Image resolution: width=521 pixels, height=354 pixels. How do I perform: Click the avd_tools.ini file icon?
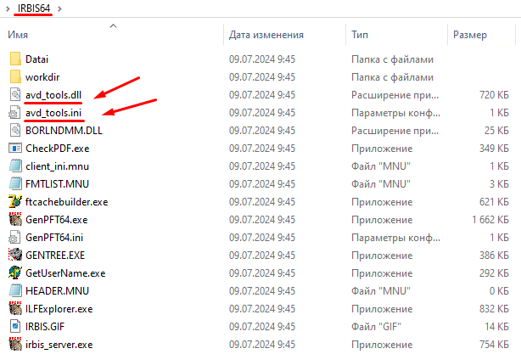pyautogui.click(x=15, y=113)
